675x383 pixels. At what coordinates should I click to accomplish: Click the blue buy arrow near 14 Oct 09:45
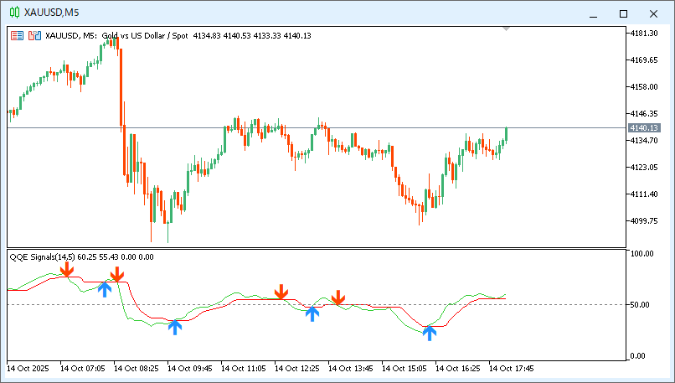[x=174, y=326]
